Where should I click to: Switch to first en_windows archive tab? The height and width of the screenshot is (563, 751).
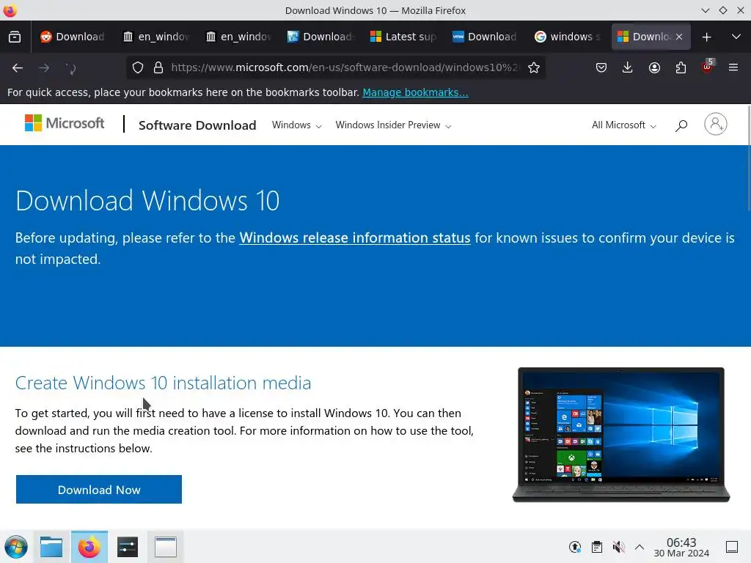coord(155,37)
